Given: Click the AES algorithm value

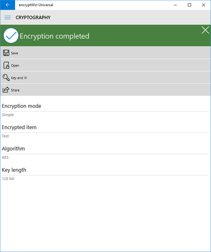Looking at the screenshot, I should click(x=5, y=157).
